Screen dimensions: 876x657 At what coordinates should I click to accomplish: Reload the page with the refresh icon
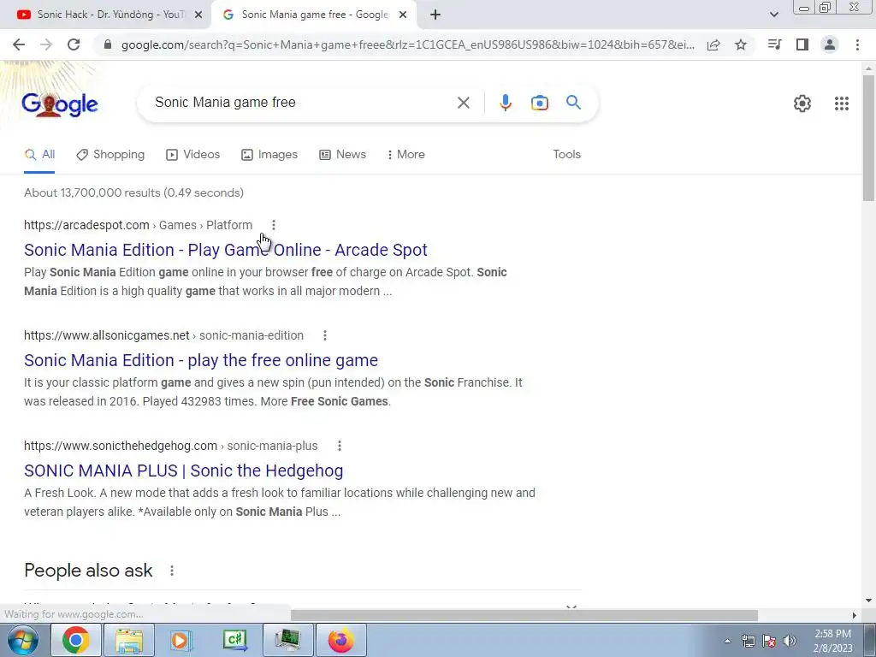click(x=74, y=44)
